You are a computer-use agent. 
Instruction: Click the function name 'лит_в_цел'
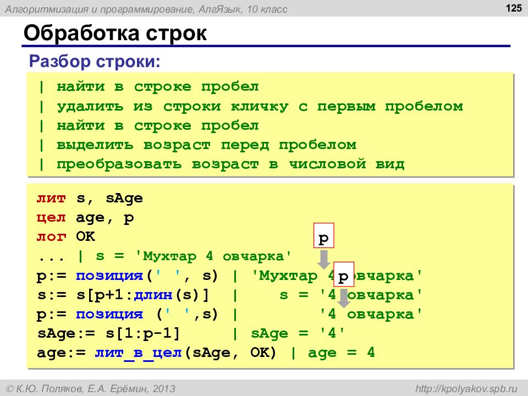(x=139, y=353)
